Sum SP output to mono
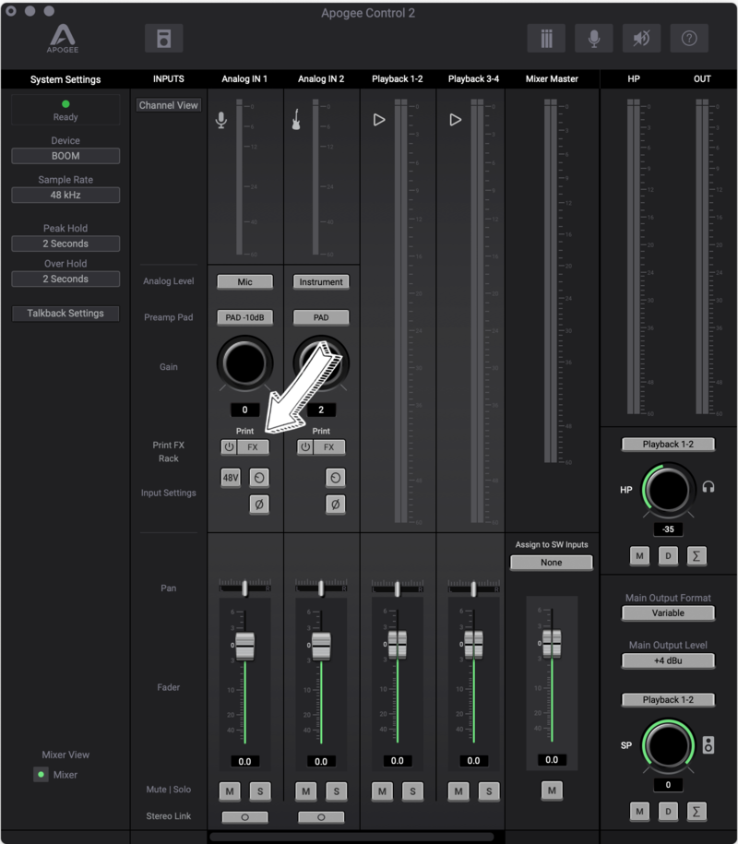 tap(696, 811)
